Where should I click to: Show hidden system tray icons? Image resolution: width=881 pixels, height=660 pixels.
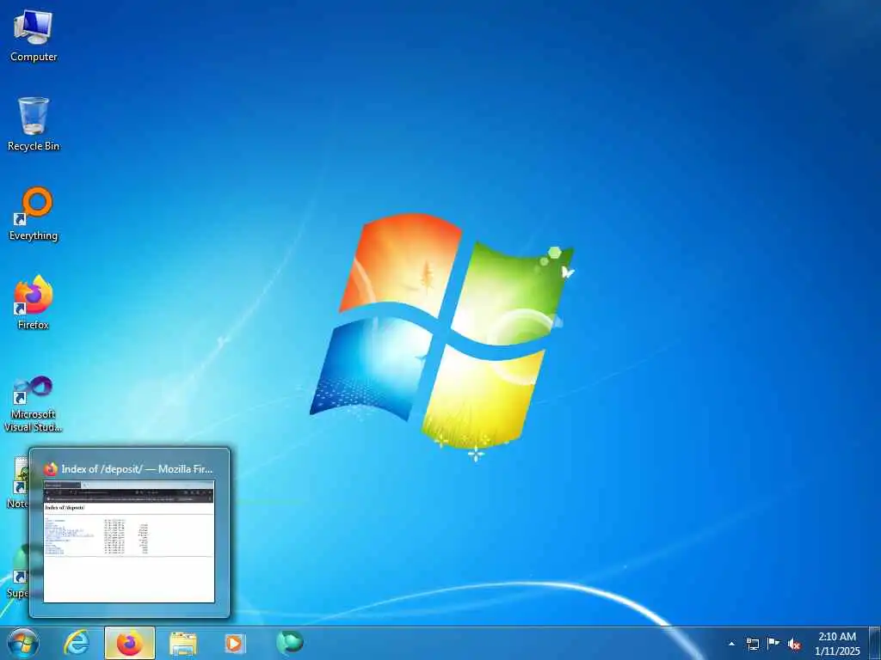pyautogui.click(x=731, y=644)
